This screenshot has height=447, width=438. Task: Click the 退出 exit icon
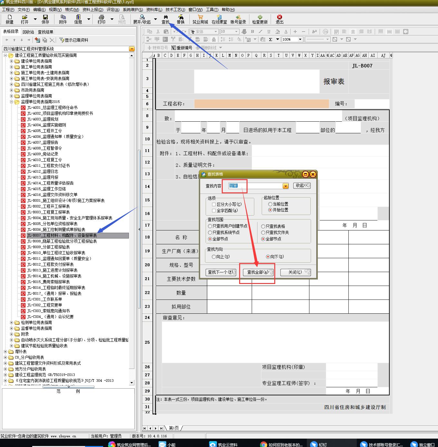coord(279,19)
